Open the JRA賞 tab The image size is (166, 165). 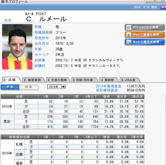coord(130,80)
